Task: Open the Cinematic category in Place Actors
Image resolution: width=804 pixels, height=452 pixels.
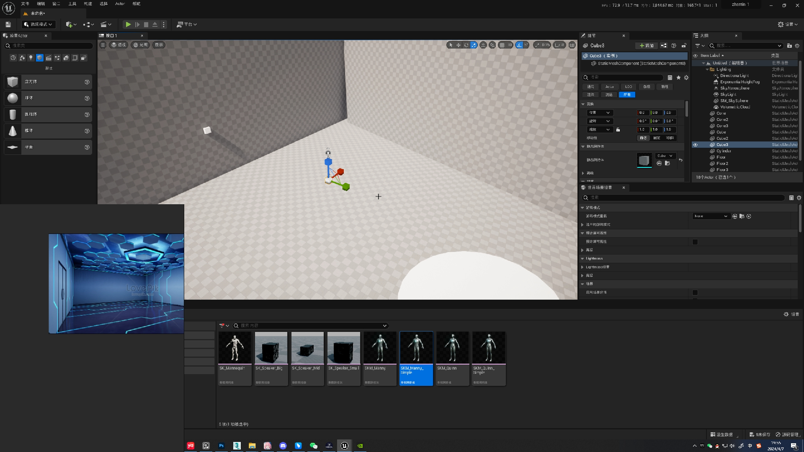Action: [x=49, y=58]
